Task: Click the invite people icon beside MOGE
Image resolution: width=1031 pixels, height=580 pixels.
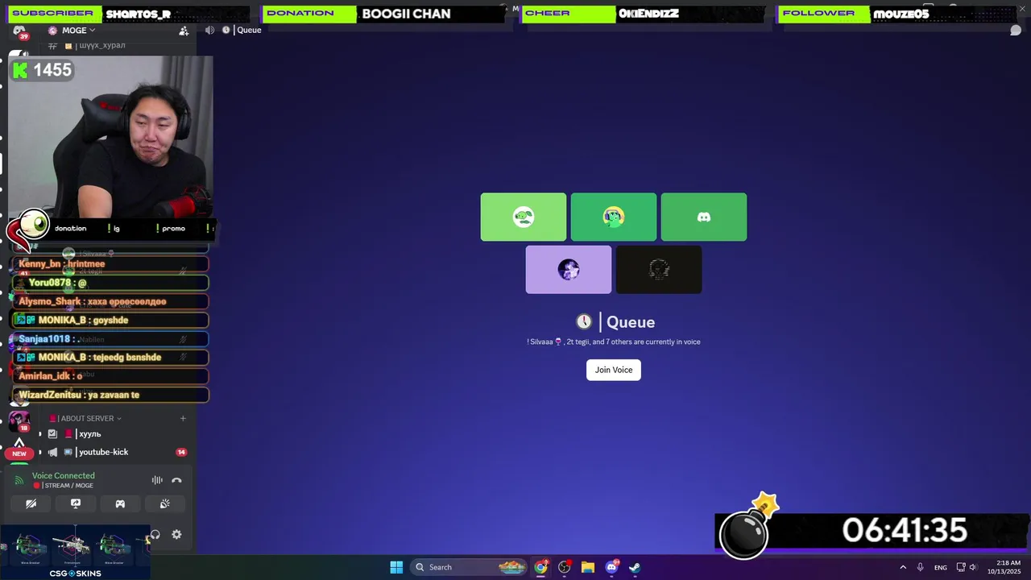Action: [x=184, y=31]
